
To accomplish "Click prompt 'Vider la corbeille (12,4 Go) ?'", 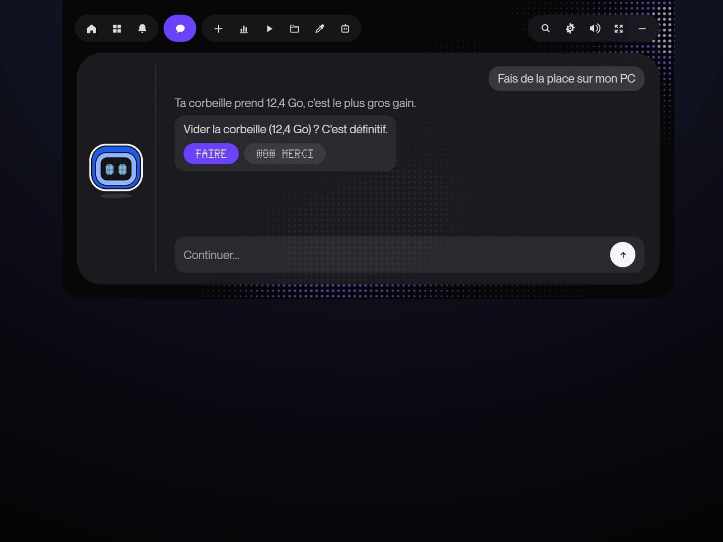I will coord(251,129).
